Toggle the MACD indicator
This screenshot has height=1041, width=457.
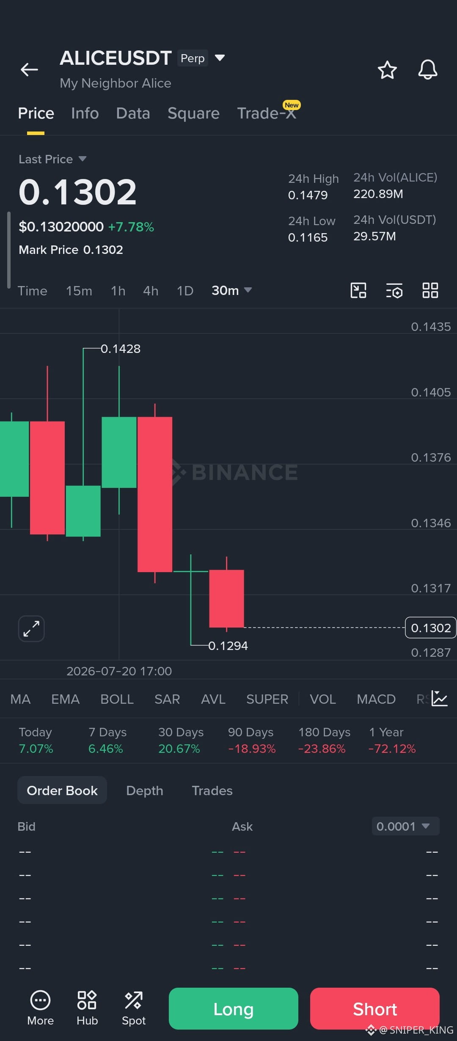[376, 699]
